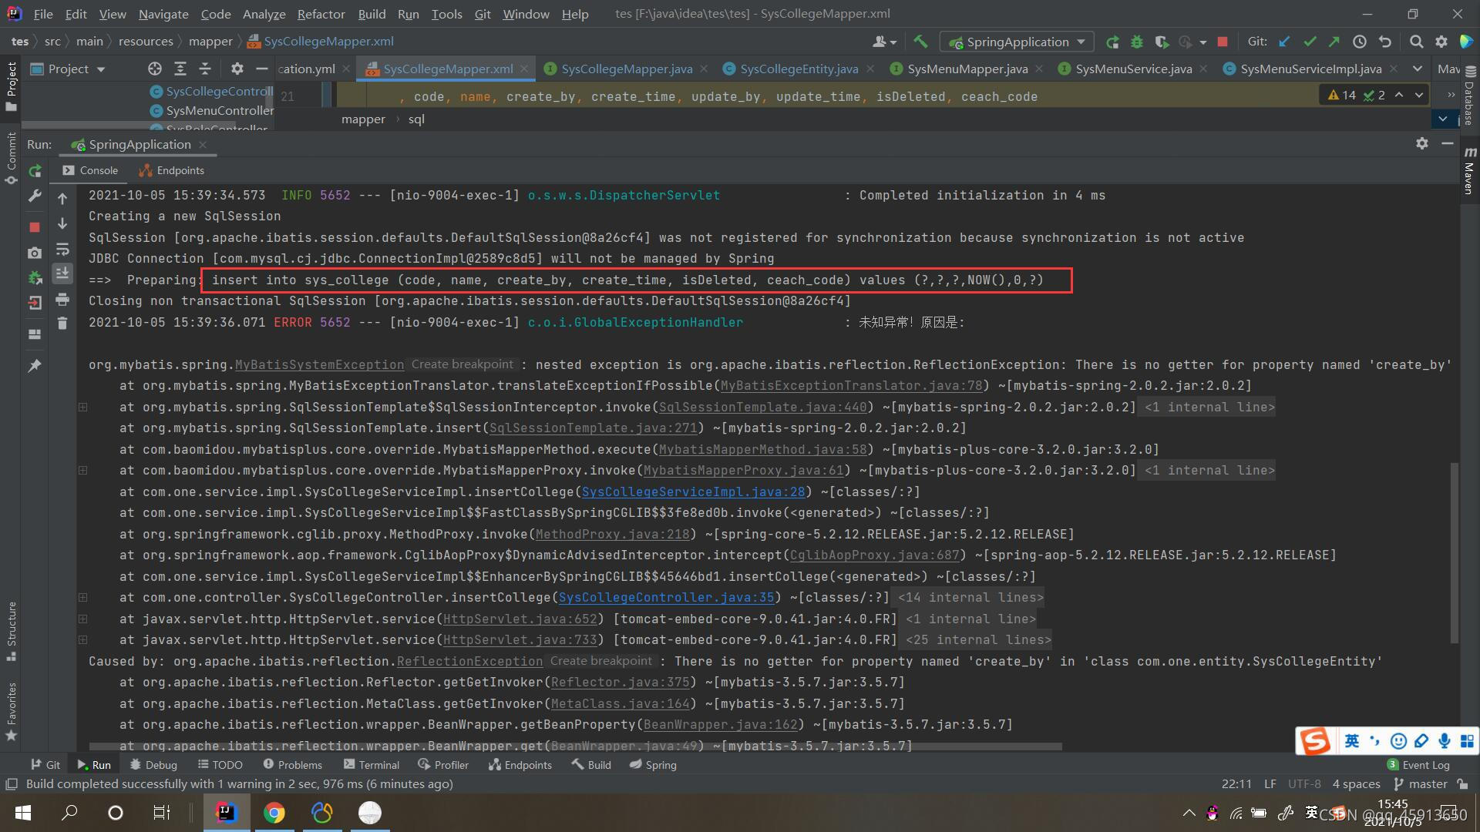Toggle pin tab in the Run panel
Image resolution: width=1480 pixels, height=832 pixels.
click(35, 366)
